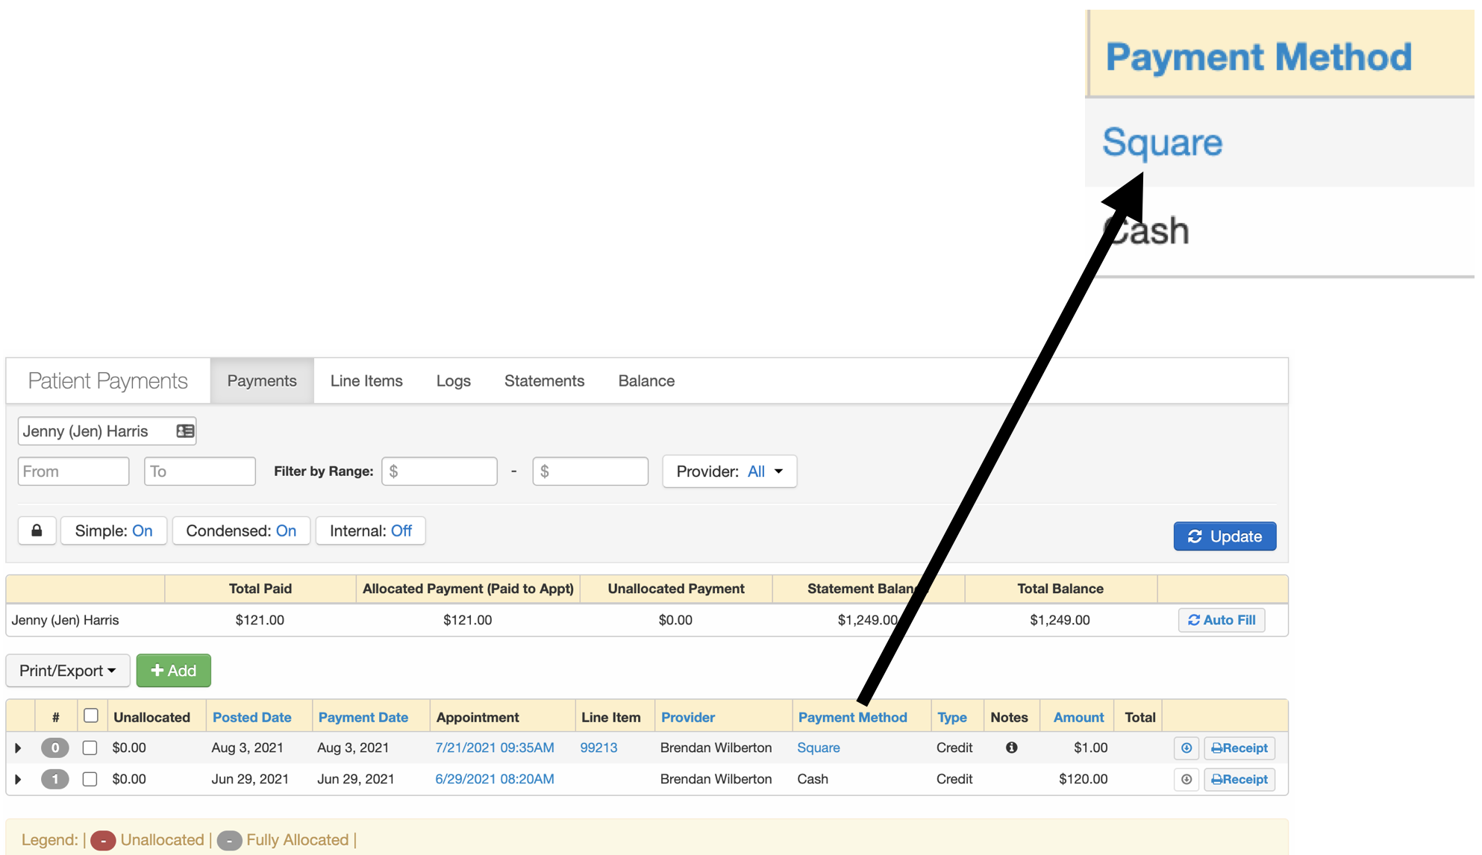Image resolution: width=1482 pixels, height=855 pixels.
Task: Click Square payment method link
Action: point(819,747)
